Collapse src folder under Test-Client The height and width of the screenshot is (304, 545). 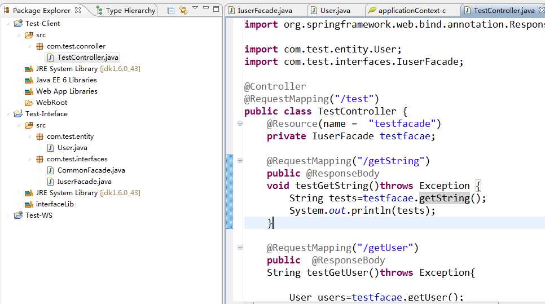coord(19,35)
